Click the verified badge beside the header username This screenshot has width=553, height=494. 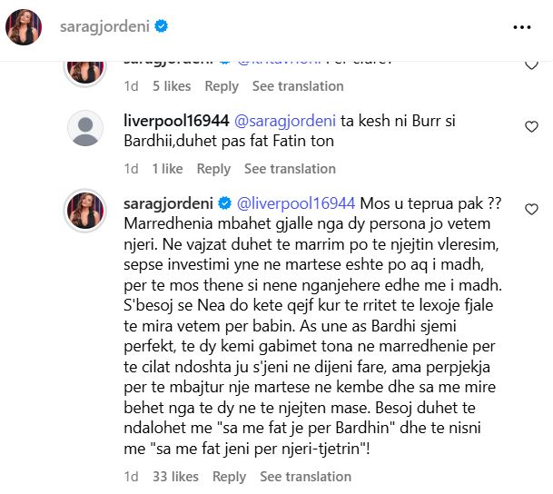(162, 27)
